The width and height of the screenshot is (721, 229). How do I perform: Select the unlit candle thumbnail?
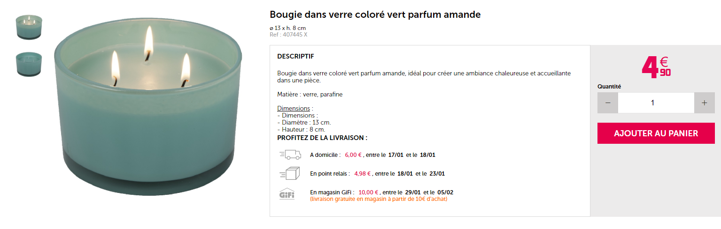pyautogui.click(x=29, y=64)
